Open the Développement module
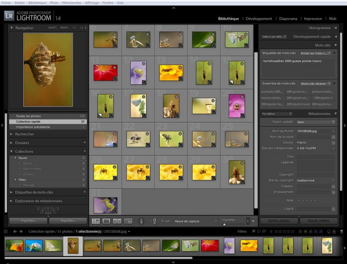The width and height of the screenshot is (347, 264). pos(259,18)
